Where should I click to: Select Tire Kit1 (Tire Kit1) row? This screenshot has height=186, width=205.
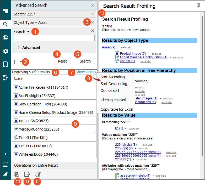(x=54, y=137)
